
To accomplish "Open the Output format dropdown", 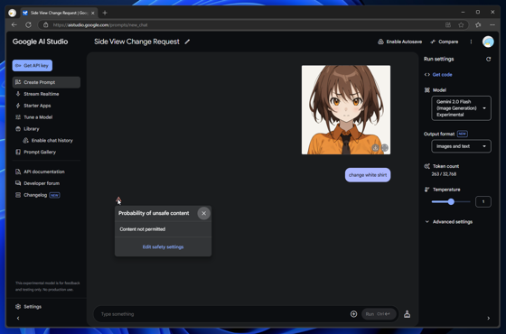I will [x=461, y=146].
